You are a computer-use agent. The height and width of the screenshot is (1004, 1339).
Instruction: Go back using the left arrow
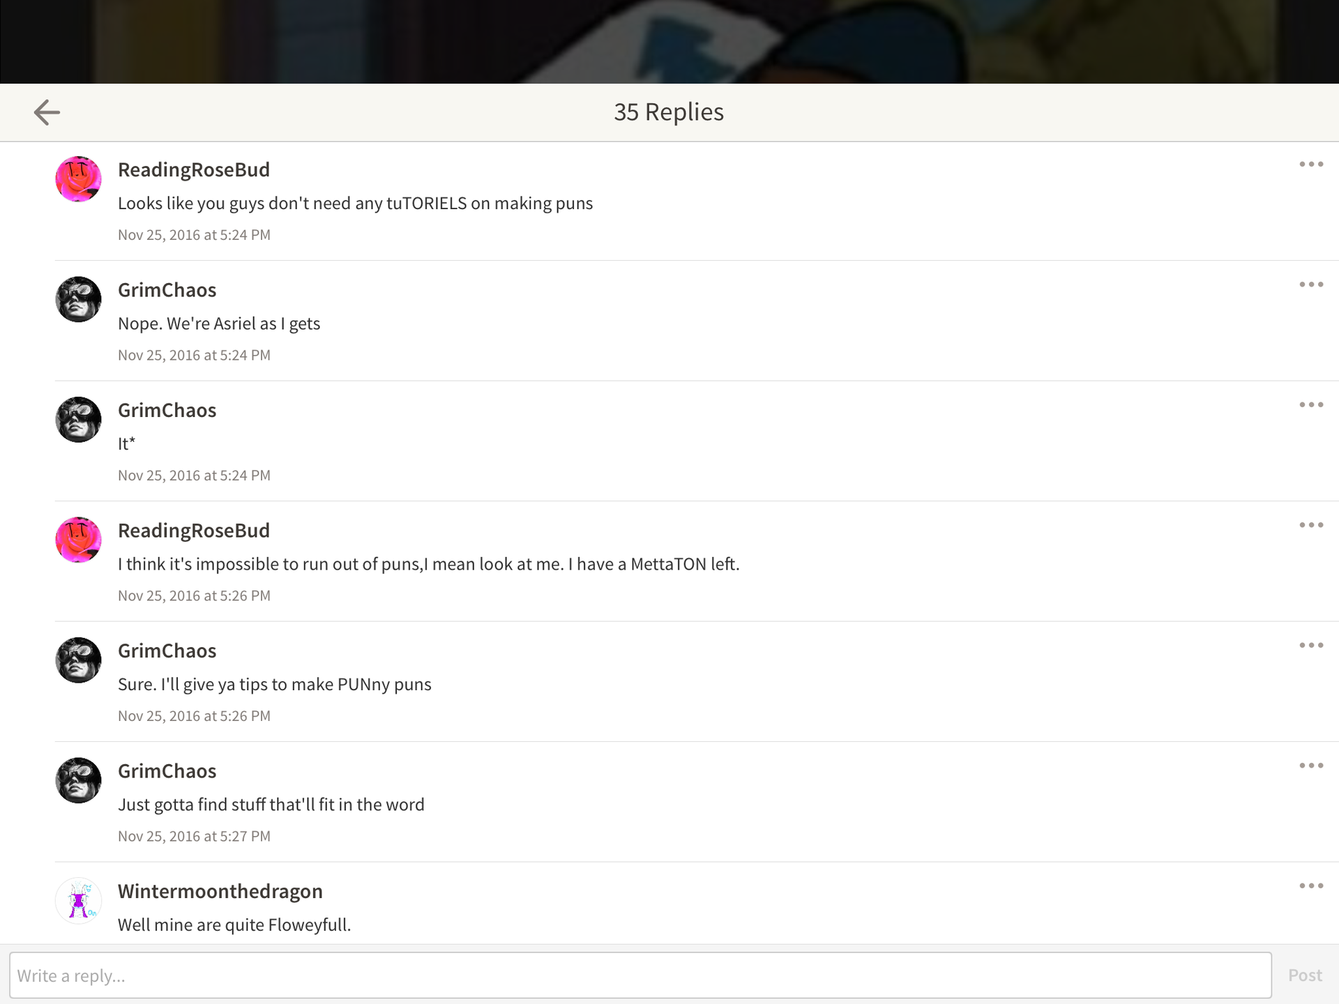click(x=47, y=112)
